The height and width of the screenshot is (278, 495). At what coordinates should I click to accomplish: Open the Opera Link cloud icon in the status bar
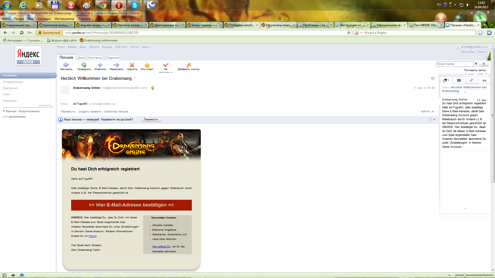tap(13, 275)
